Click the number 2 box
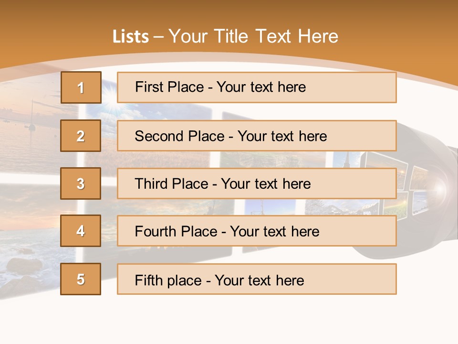The height and width of the screenshot is (344, 458). tap(81, 136)
